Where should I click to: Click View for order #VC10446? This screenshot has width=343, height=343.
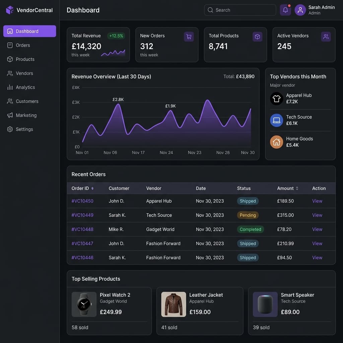[x=317, y=258]
